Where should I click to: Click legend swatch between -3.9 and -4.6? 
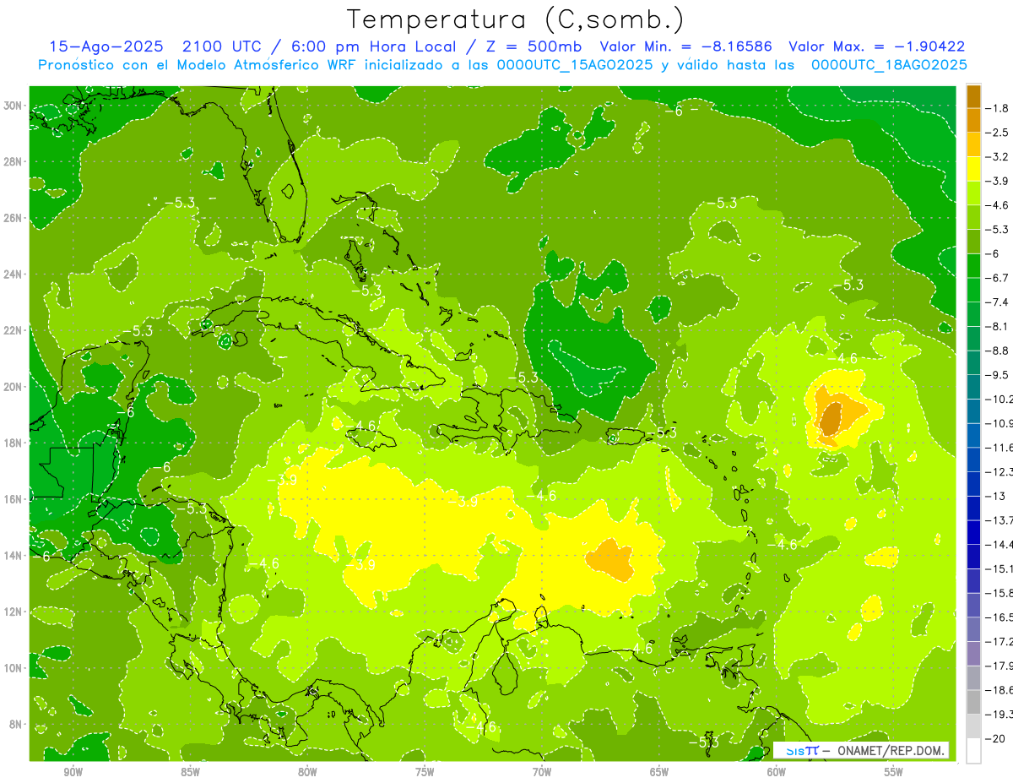(973, 193)
